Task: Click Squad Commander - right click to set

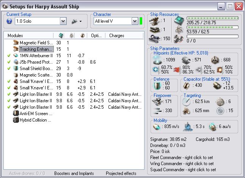Action: pos(183,170)
